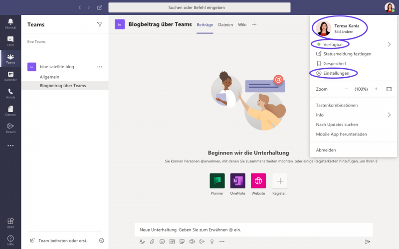Screen dimensions: 399x249
Task: Select the blue satellite blog team
Action: pyautogui.click(x=57, y=67)
